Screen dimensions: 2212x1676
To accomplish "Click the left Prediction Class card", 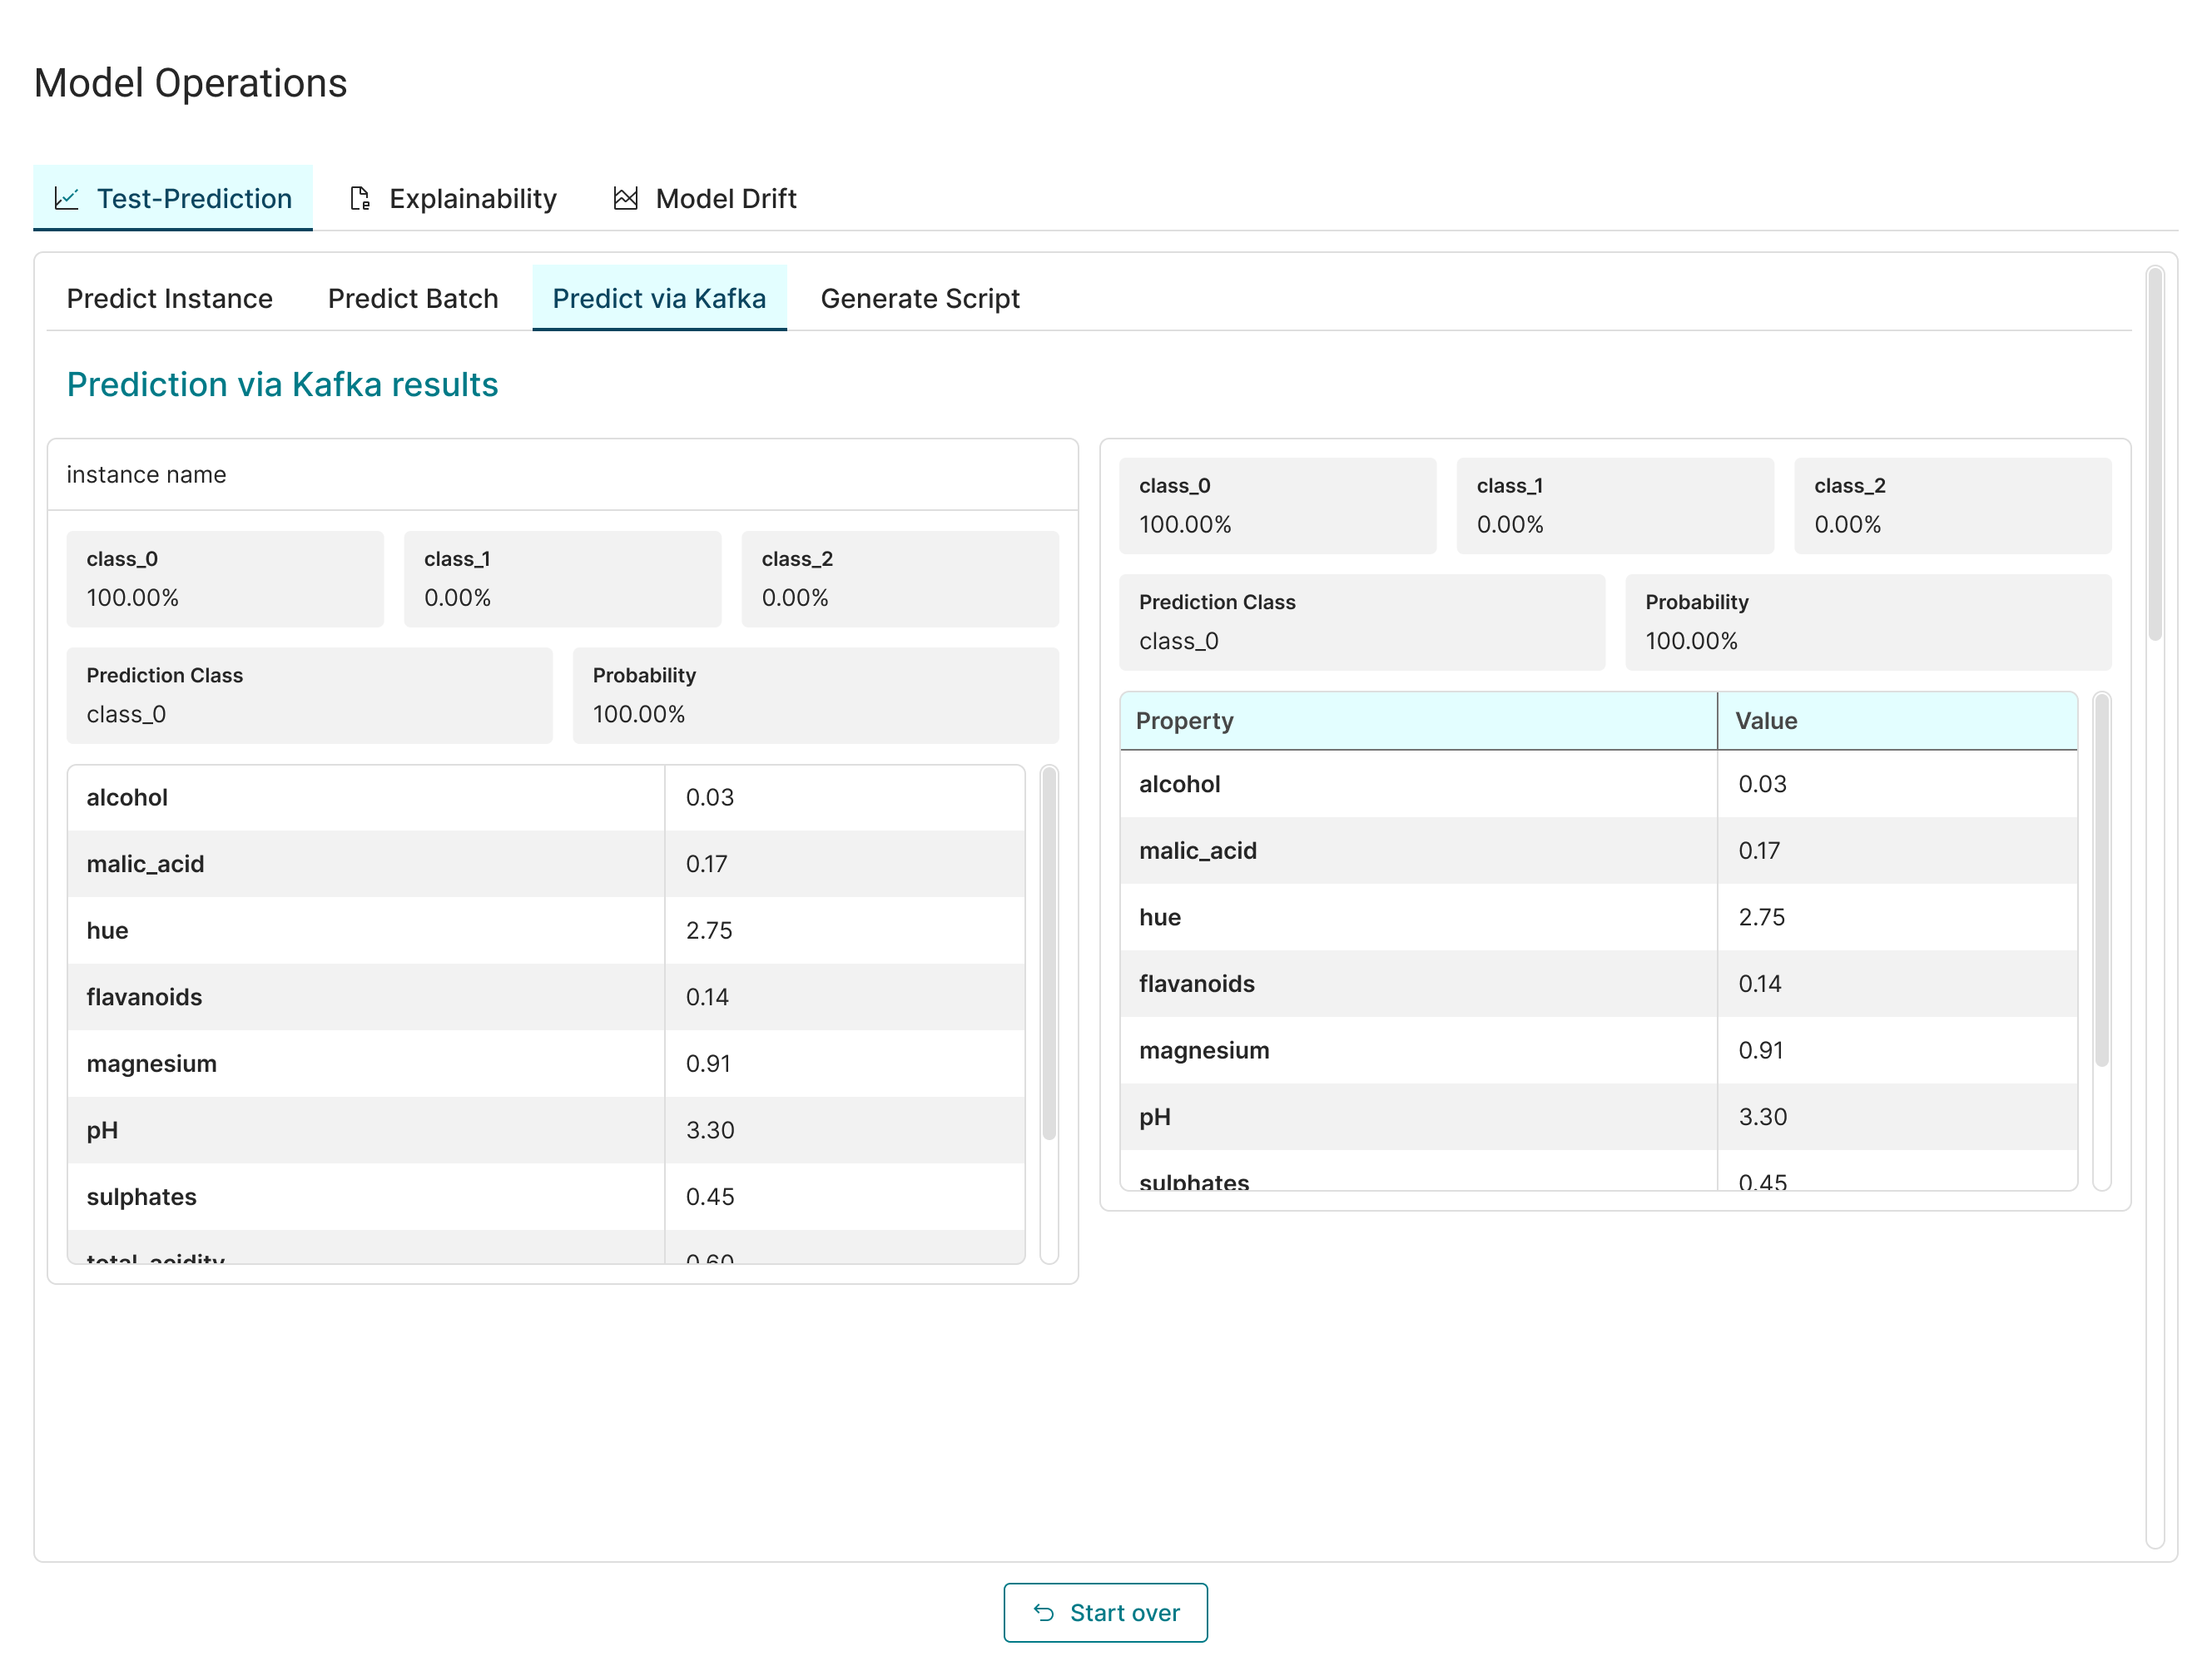I will coord(309,695).
